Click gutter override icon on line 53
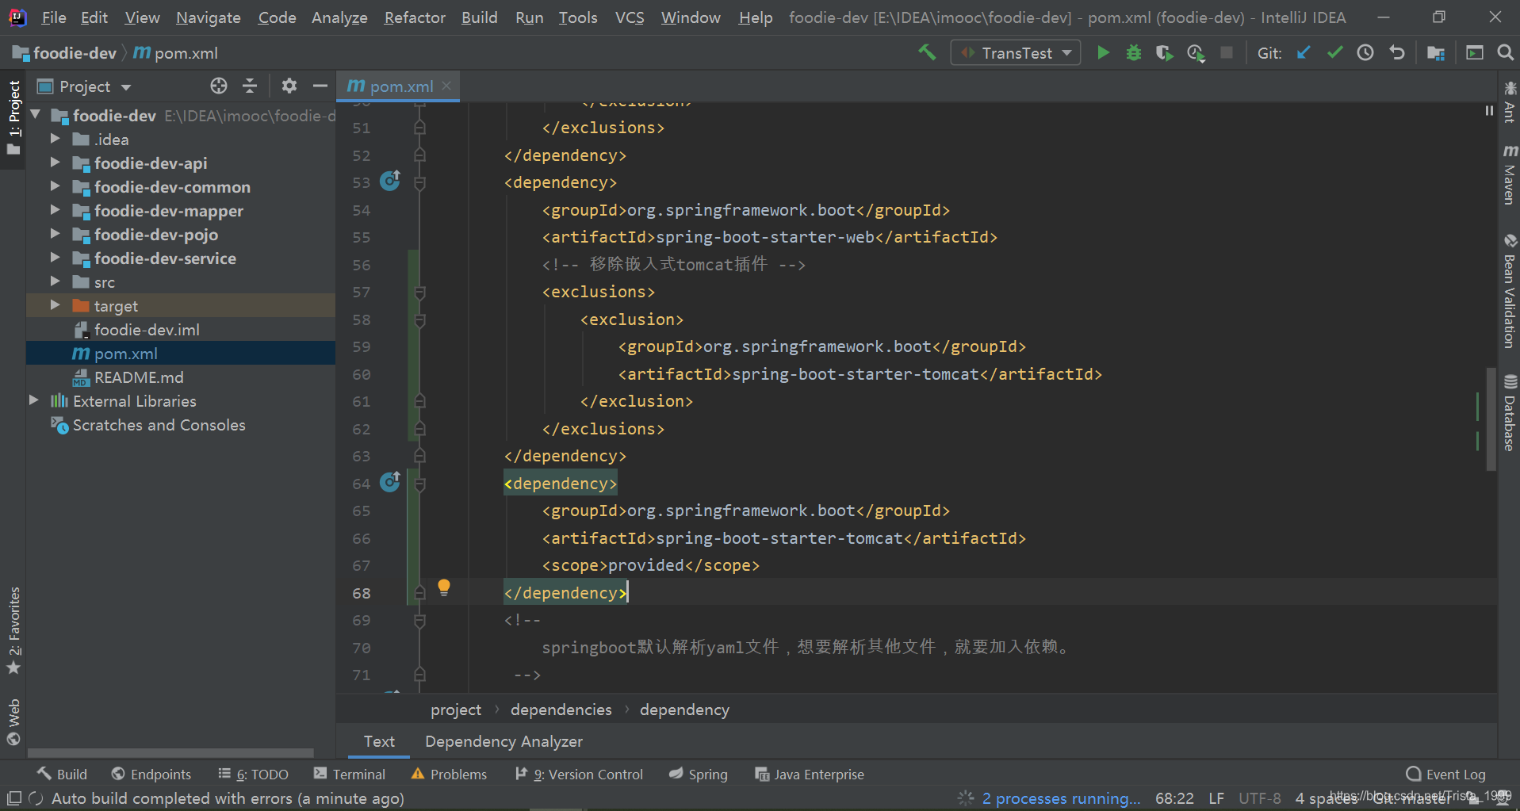The height and width of the screenshot is (811, 1520). pyautogui.click(x=390, y=181)
